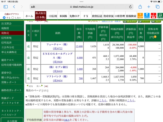Switch to 先物OP tab
The height and width of the screenshot is (122, 163).
[74, 16]
